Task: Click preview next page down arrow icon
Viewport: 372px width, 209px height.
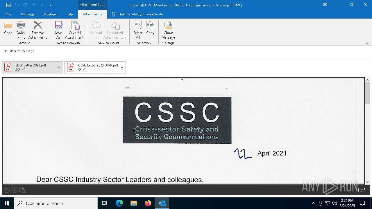Action: (x=14, y=190)
